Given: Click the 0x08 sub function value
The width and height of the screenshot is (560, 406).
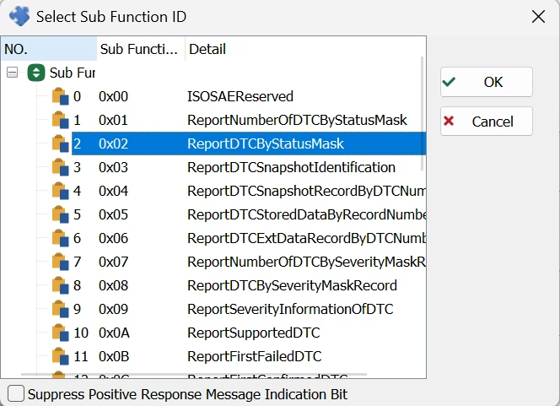Looking at the screenshot, I should click(113, 285).
